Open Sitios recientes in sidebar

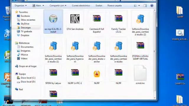click(x=26, y=20)
